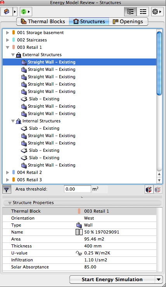This screenshot has height=287, width=166.
Task: Click the composite fill icon beside Name
Action: [x=79, y=232]
